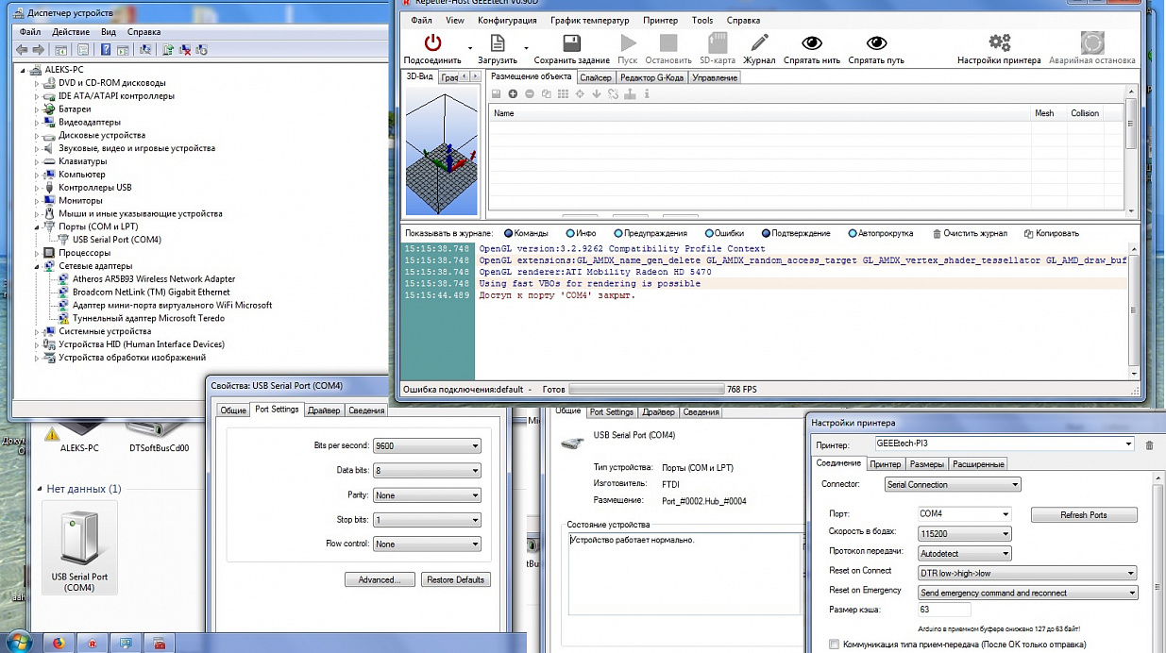Image resolution: width=1166 pixels, height=653 pixels.
Task: Open the Bits per second dropdown
Action: pos(427,446)
